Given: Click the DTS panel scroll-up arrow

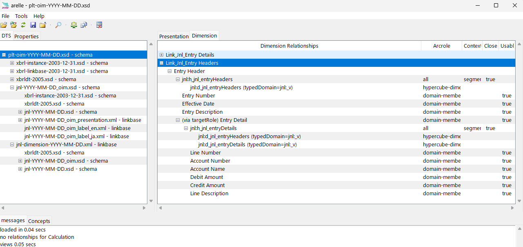Looking at the screenshot, I should [151, 44].
